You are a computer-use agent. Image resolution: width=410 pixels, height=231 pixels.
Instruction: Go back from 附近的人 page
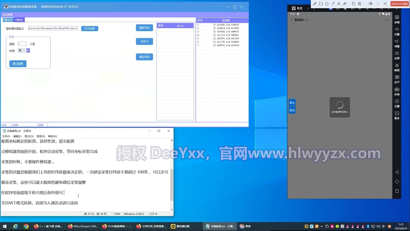[x=291, y=20]
